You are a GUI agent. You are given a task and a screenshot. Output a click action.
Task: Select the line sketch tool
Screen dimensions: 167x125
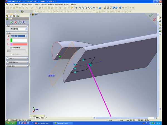coord(48,11)
